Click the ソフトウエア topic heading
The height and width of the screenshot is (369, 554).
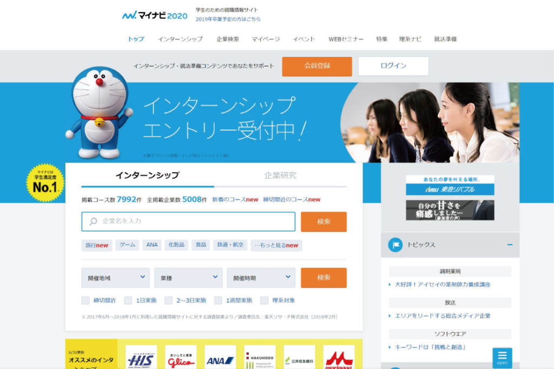(450, 334)
